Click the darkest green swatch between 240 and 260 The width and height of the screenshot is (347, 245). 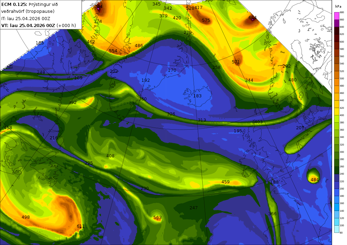pos(337,170)
